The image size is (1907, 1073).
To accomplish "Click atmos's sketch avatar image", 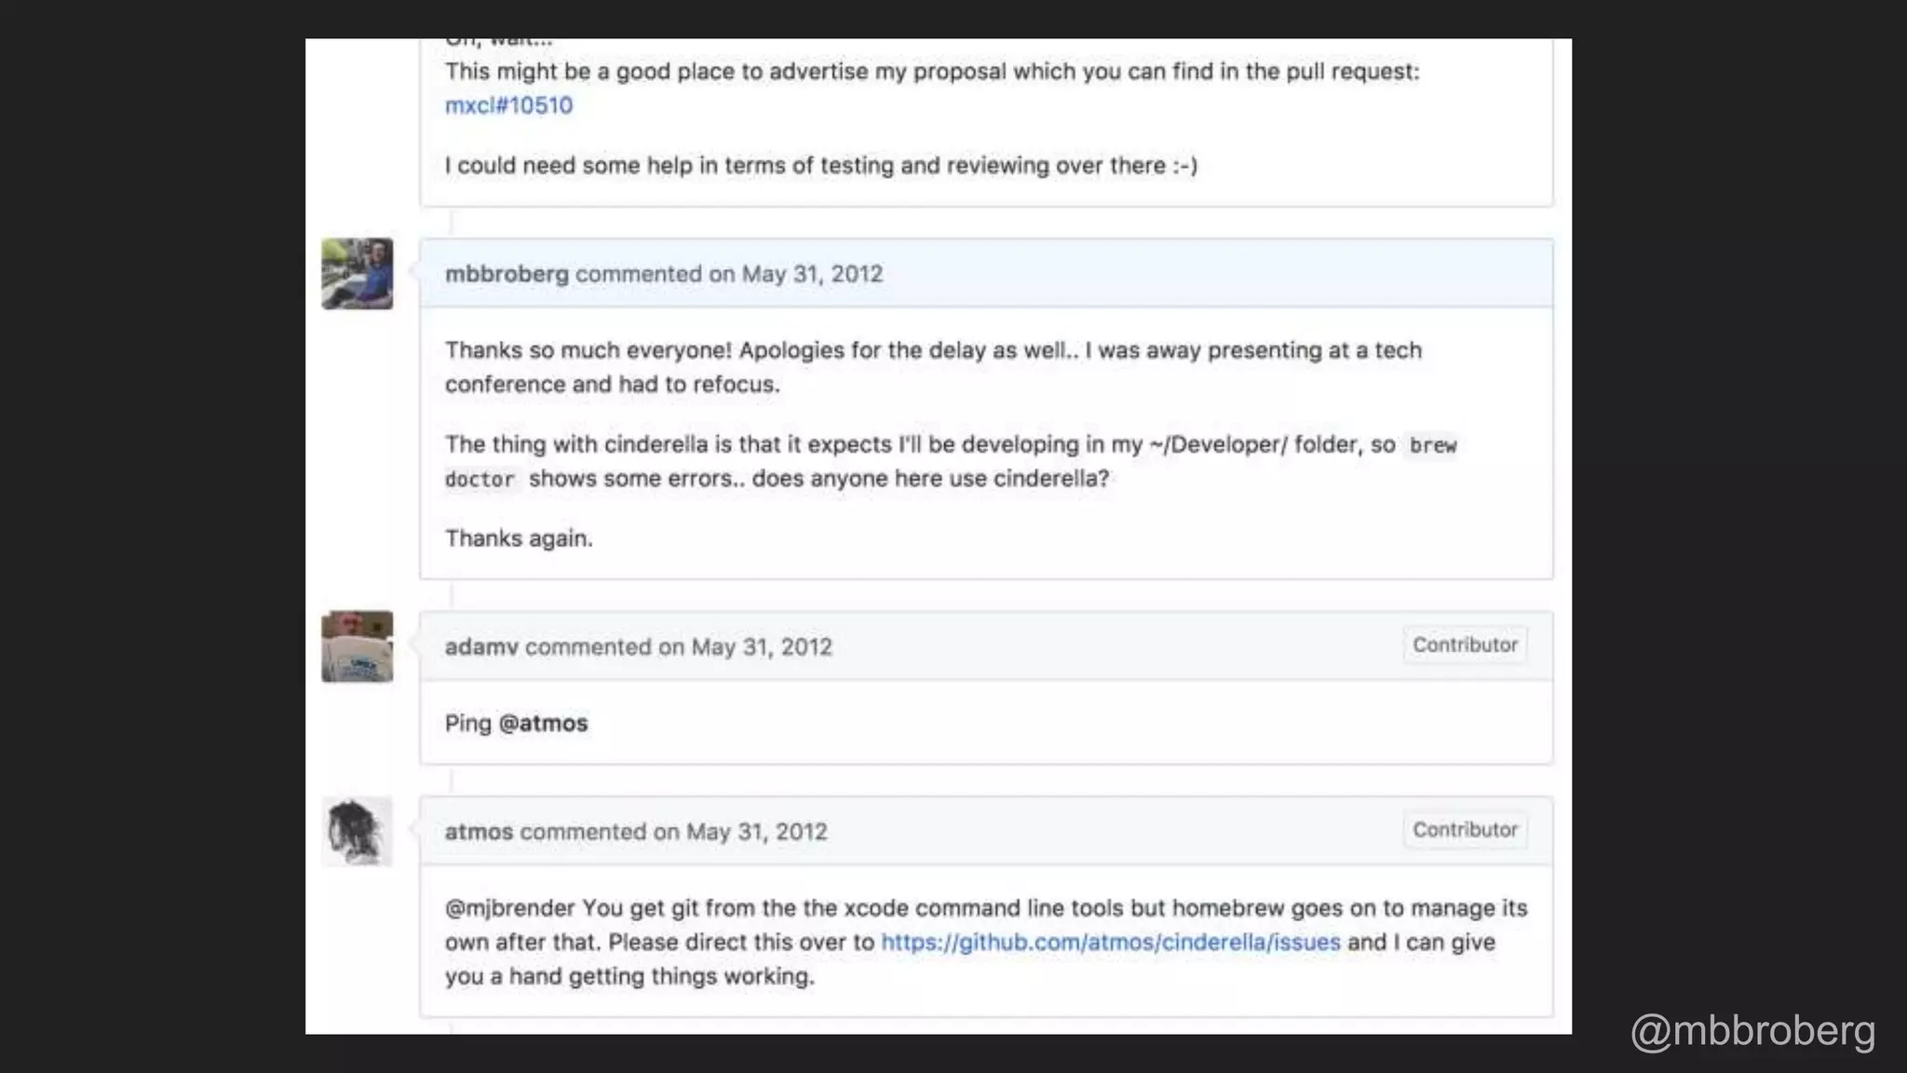I will [x=357, y=831].
